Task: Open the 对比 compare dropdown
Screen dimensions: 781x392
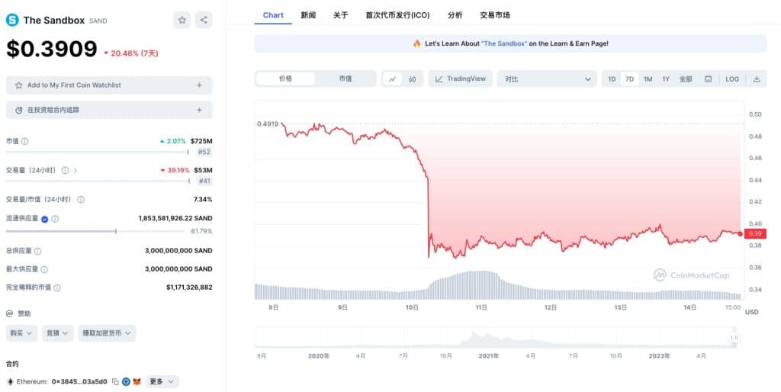Action: (x=547, y=79)
